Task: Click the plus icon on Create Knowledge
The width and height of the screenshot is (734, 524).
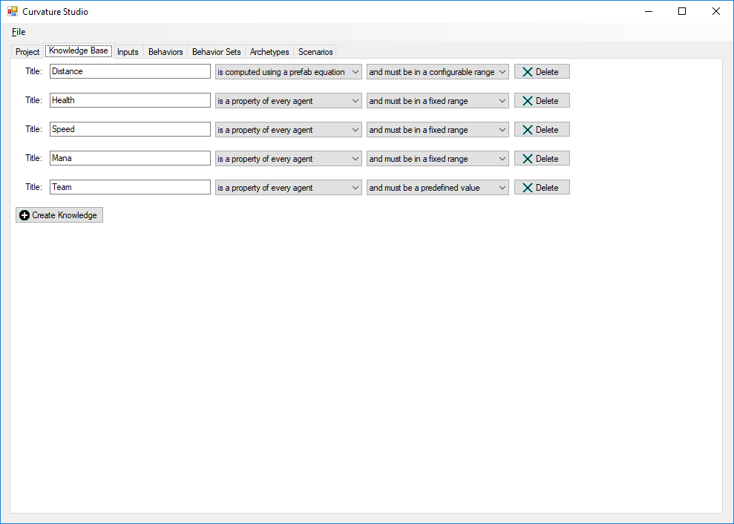Action: point(24,214)
